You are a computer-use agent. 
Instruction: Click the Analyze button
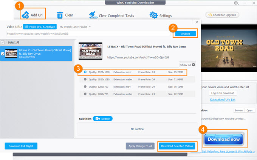point(186,34)
